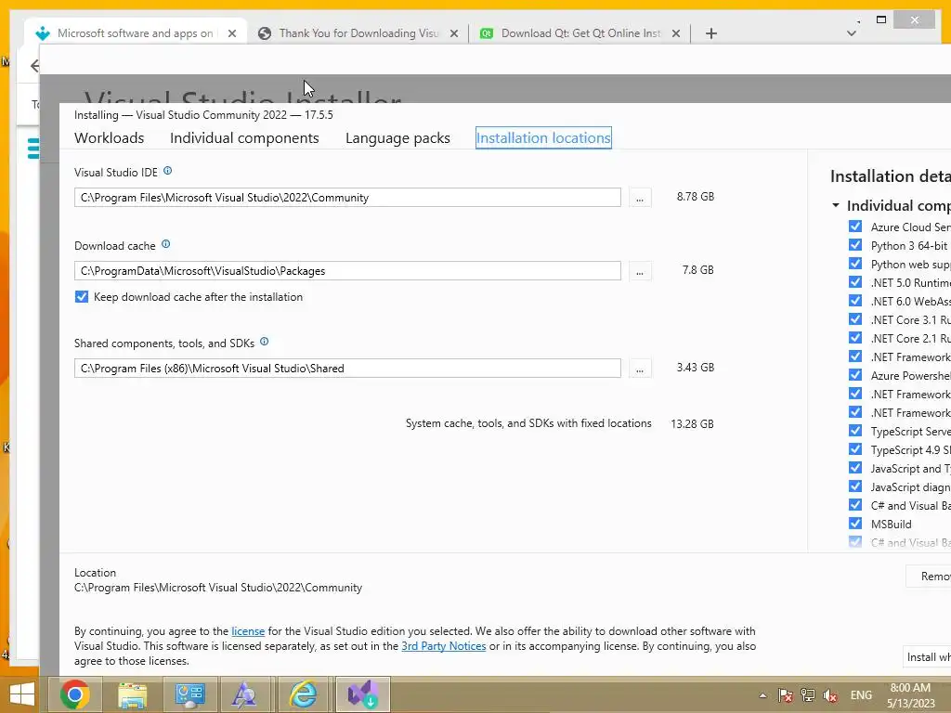
Task: Click Action Center flag icon in tray
Action: tap(786, 695)
